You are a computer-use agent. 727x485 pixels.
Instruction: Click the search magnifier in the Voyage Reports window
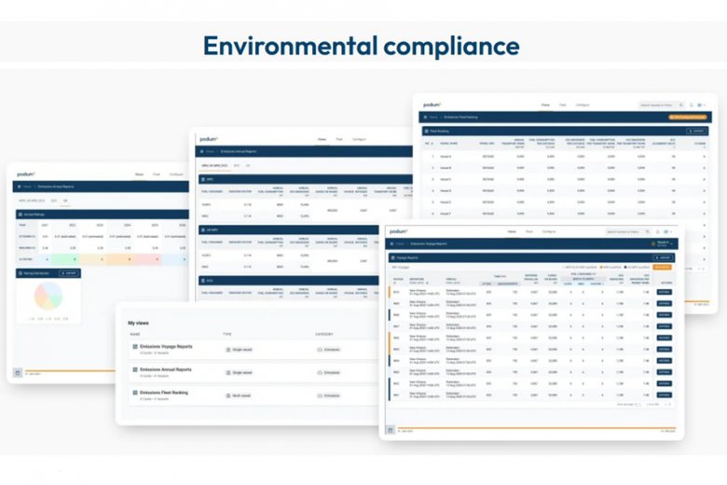[649, 231]
